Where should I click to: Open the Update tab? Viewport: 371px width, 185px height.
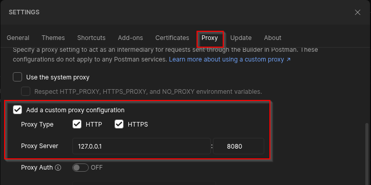pos(241,38)
